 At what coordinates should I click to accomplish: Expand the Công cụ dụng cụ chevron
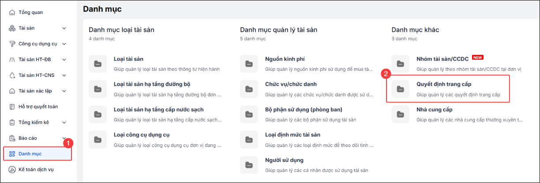tap(64, 44)
